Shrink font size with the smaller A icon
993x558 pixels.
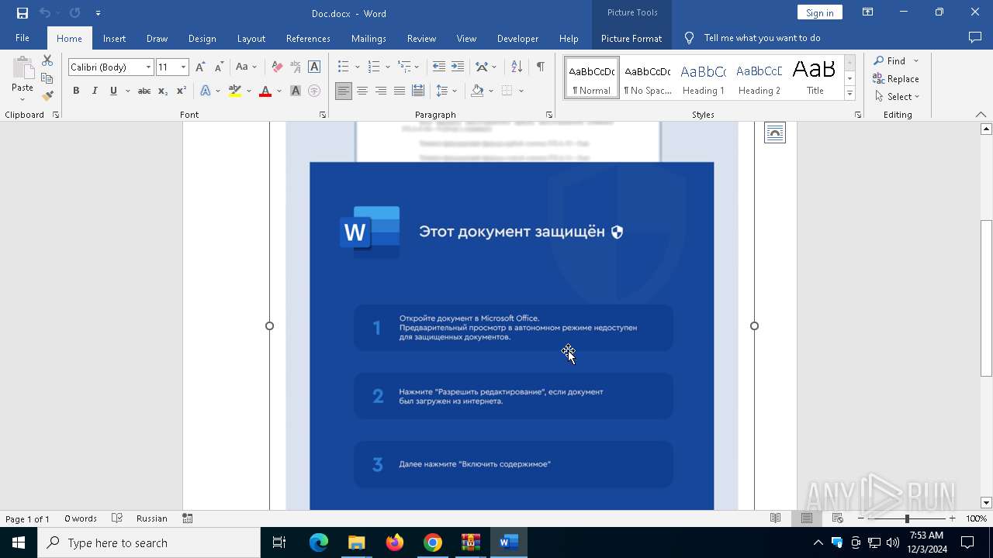219,67
